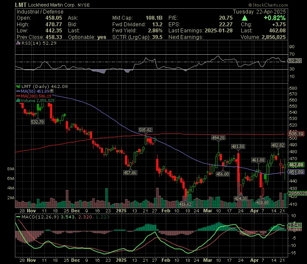
Task: Click the green up-triangle price change icon
Action: (245, 18)
